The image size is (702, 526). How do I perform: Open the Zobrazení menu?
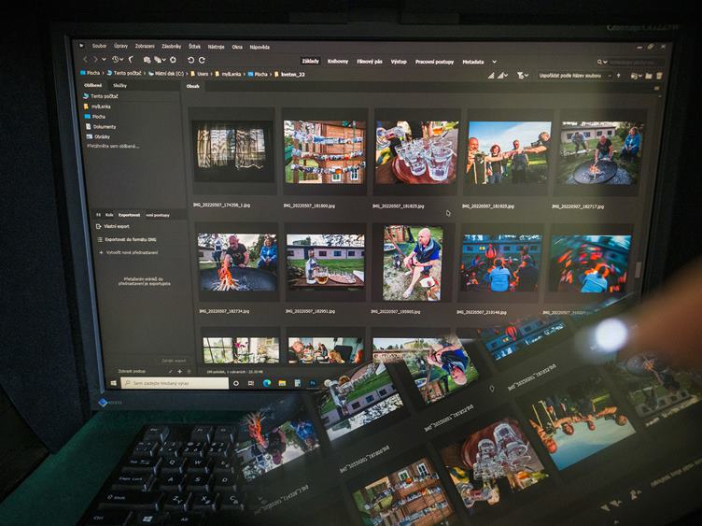145,46
